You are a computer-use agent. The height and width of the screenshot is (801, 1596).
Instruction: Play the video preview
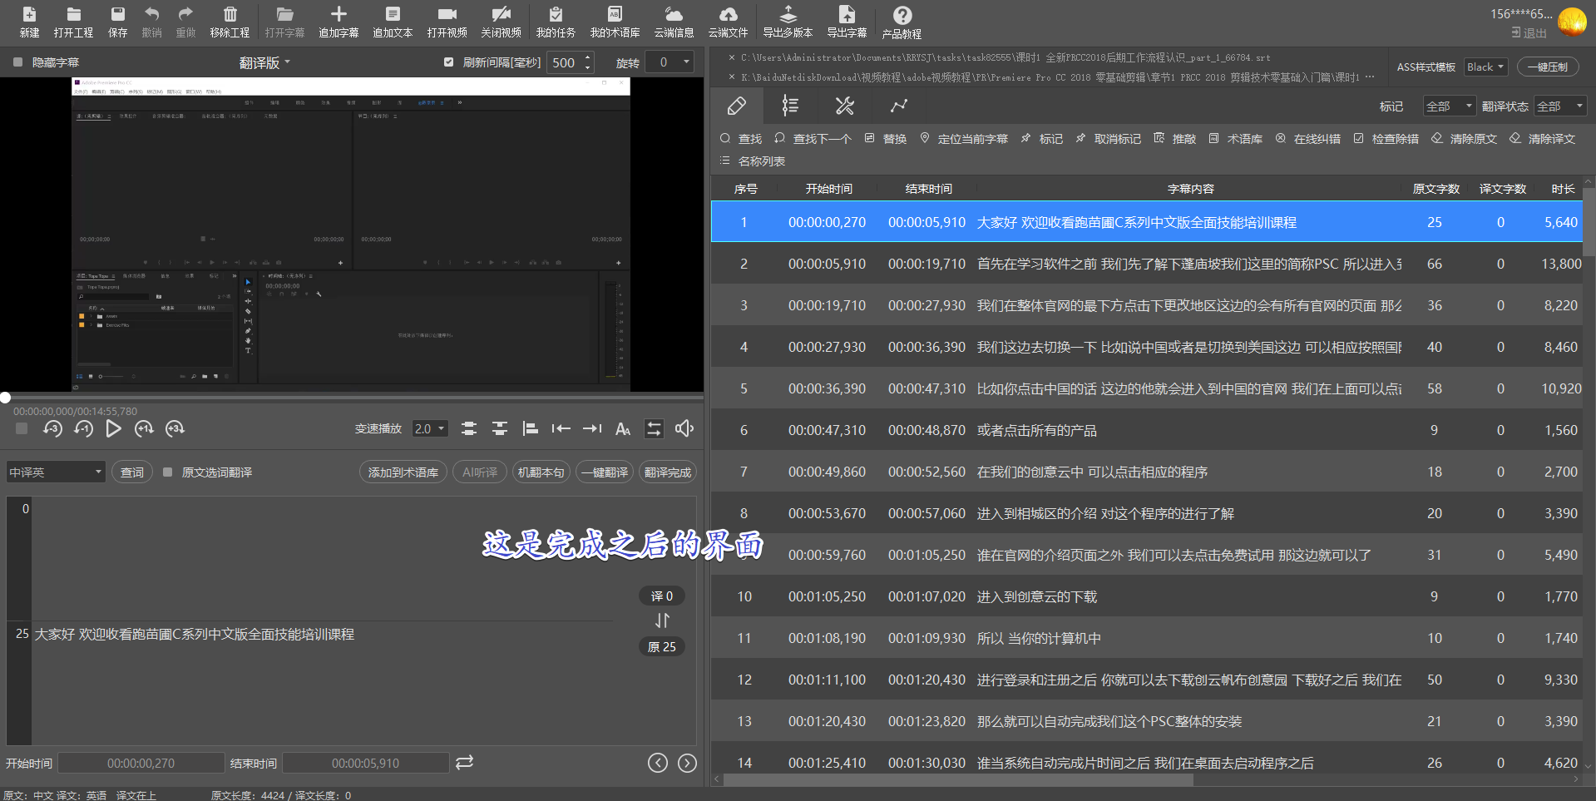(114, 428)
